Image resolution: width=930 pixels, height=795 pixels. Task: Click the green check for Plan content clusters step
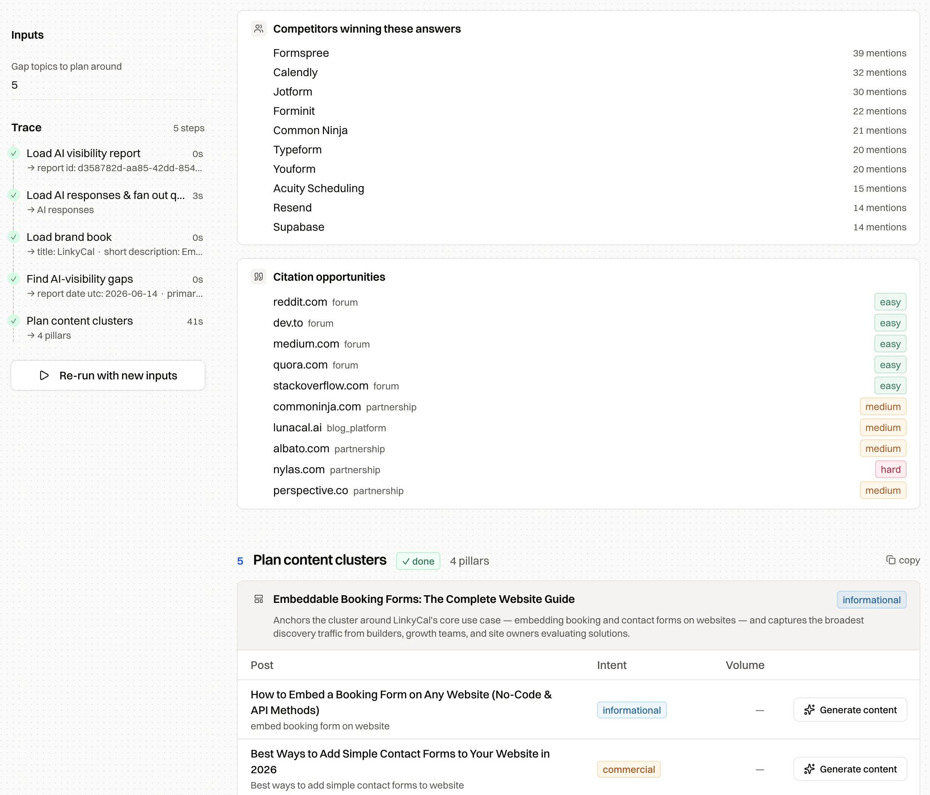click(x=14, y=321)
